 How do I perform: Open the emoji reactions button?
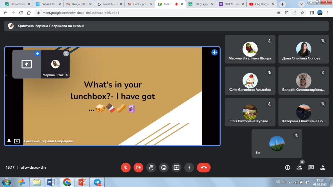click(164, 167)
